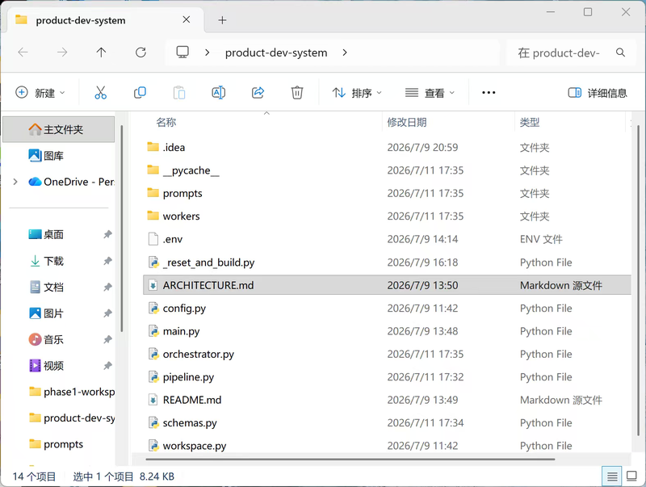This screenshot has width=646, height=487.
Task: Click the Cut scissors icon
Action: tap(100, 93)
